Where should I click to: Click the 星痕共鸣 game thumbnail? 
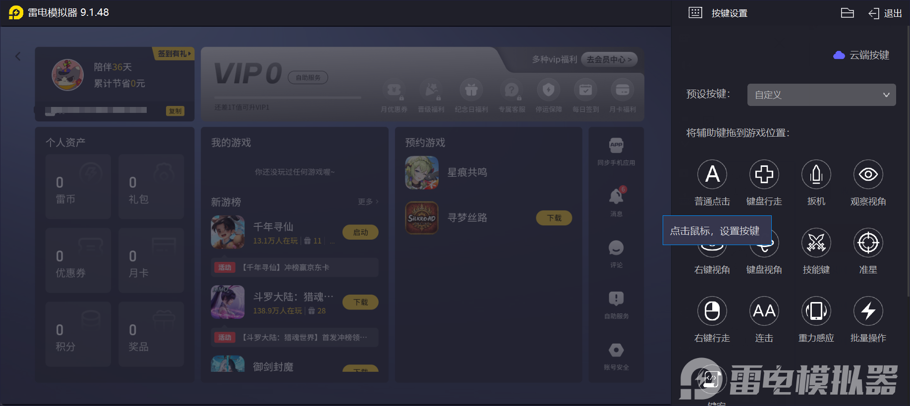coord(422,173)
